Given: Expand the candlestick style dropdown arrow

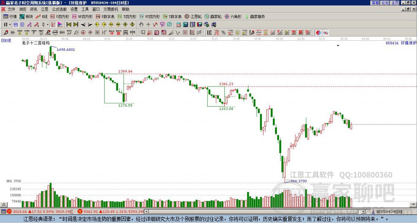Looking at the screenshot, I should (47, 24).
